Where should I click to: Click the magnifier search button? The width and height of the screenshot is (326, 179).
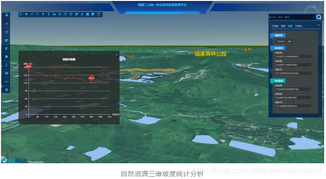tap(319, 17)
